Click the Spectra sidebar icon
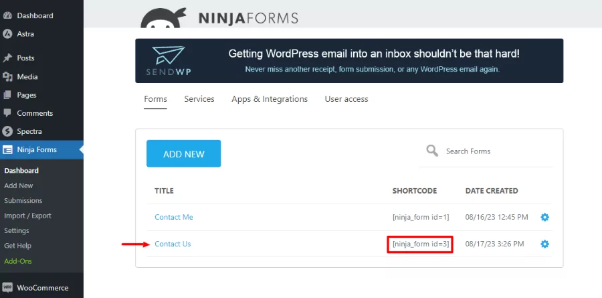The height and width of the screenshot is (298, 602). [7, 131]
